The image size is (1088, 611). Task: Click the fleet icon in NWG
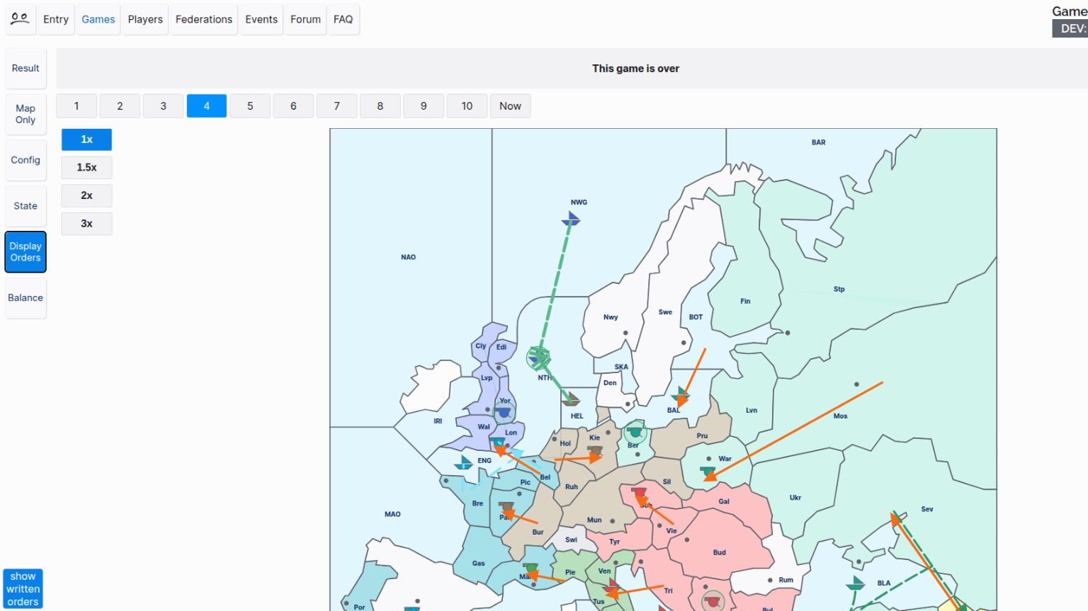(571, 219)
